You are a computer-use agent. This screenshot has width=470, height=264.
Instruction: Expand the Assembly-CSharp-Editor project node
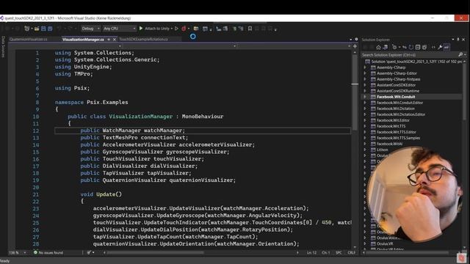click(365, 73)
